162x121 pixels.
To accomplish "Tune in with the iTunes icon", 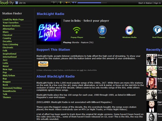I will click(102, 30).
